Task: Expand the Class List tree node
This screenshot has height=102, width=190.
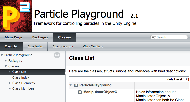Action: (x=9, y=72)
